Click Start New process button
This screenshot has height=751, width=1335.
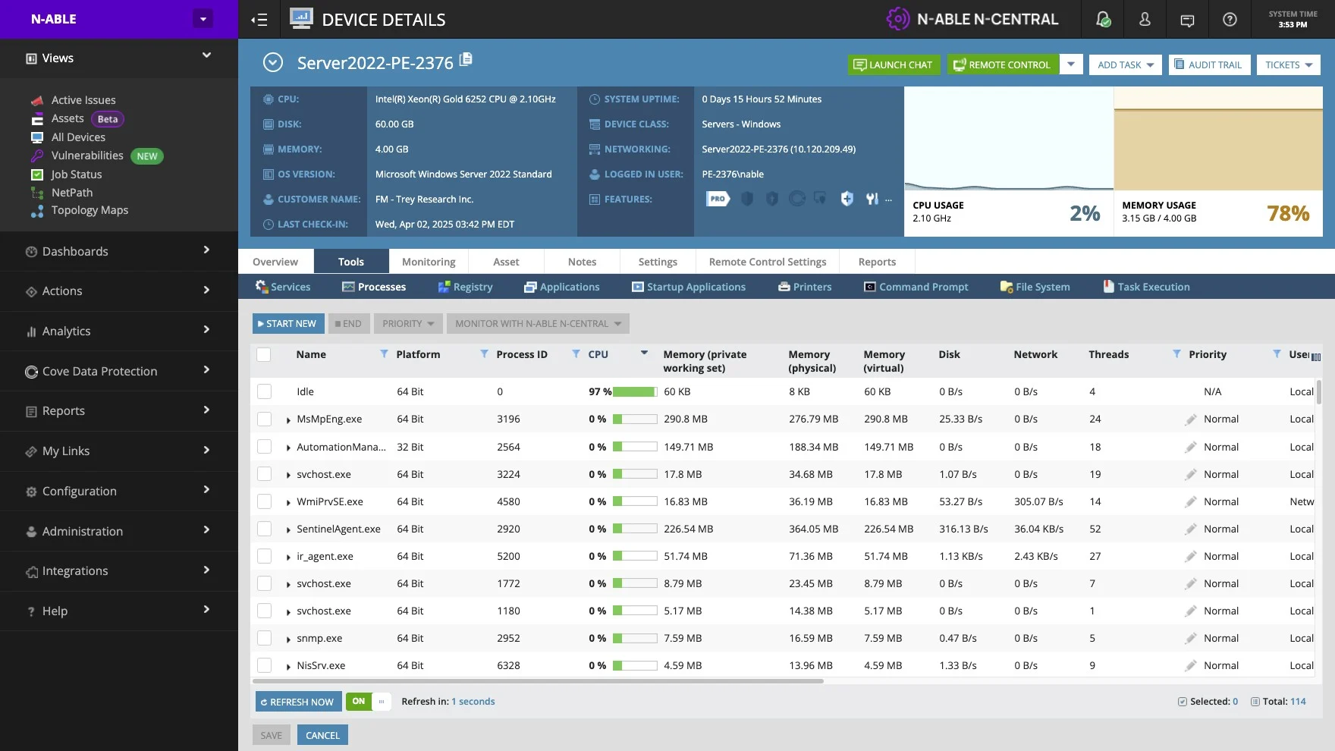click(x=288, y=324)
